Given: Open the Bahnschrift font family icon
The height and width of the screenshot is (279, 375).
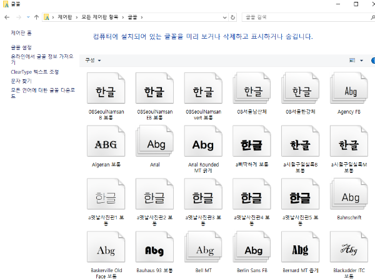Looking at the screenshot, I should [x=349, y=194].
